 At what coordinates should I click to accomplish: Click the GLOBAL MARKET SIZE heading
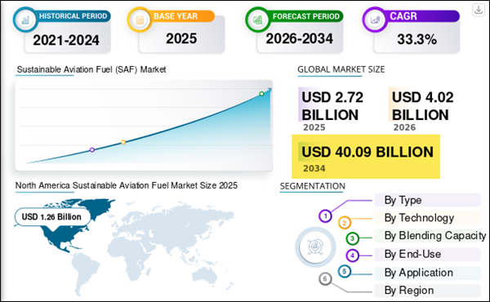tap(341, 69)
